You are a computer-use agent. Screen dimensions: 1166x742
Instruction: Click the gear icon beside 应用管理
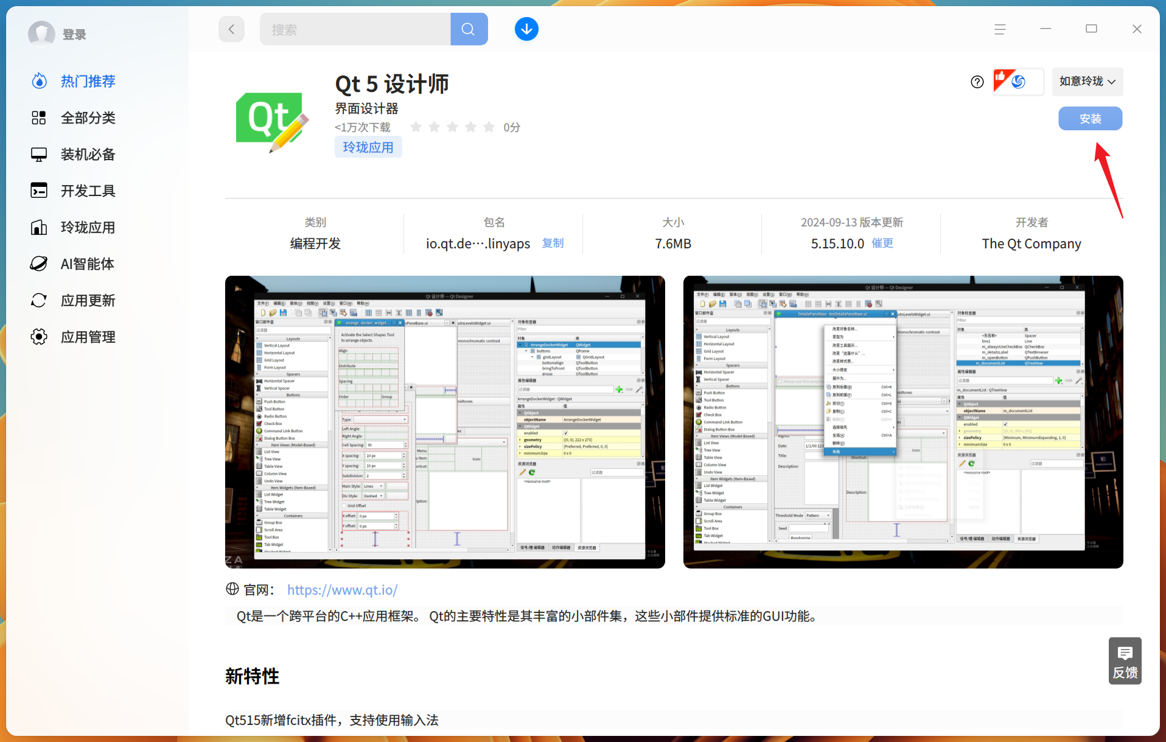tap(39, 337)
